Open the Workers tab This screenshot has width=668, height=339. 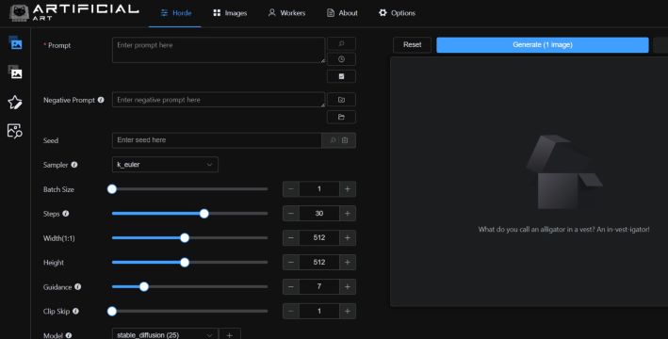pos(286,13)
